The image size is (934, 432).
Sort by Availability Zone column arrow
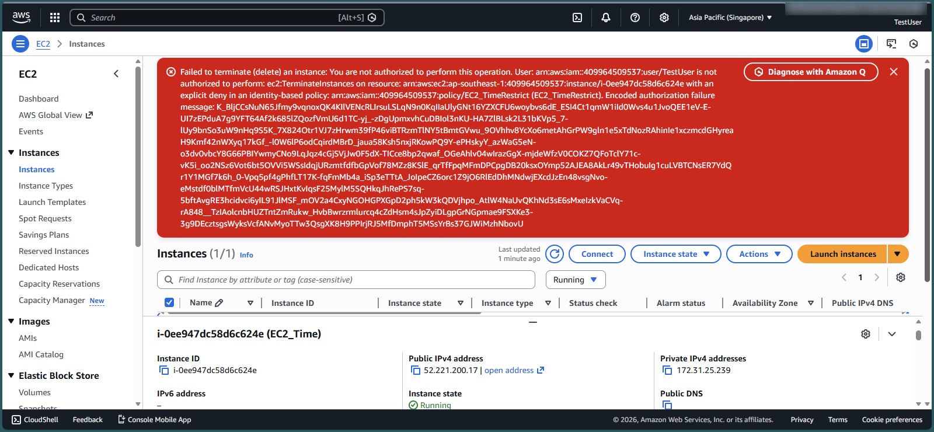point(811,303)
